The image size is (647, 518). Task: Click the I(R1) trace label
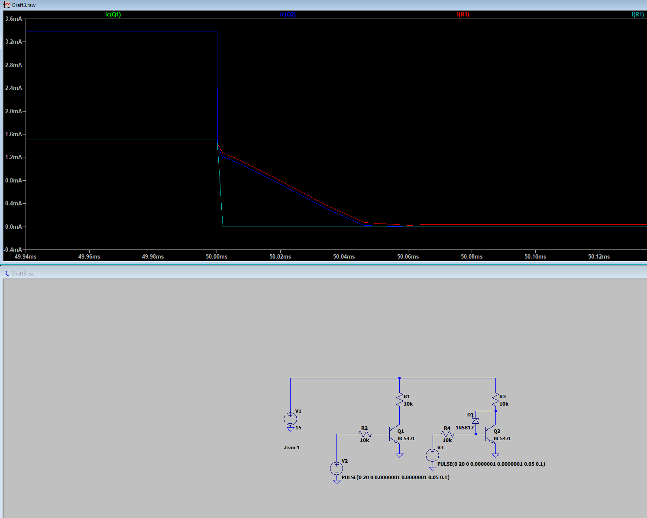click(637, 15)
